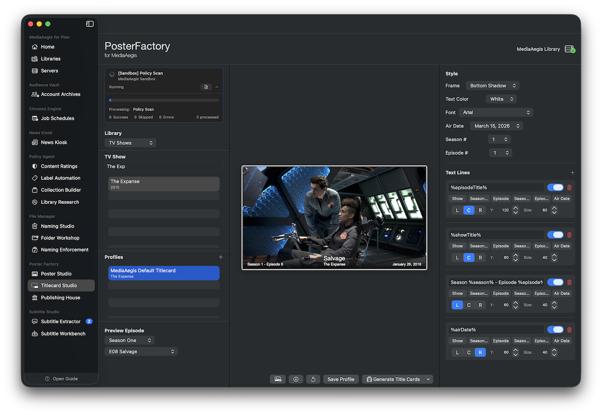
Task: Click the Account Archives people icon
Action: coord(35,94)
